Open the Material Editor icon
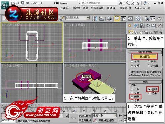The image size is (165, 124). pyautogui.click(x=138, y=19)
